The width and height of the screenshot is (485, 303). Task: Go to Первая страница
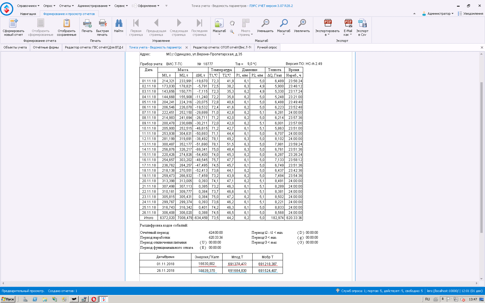136,27
